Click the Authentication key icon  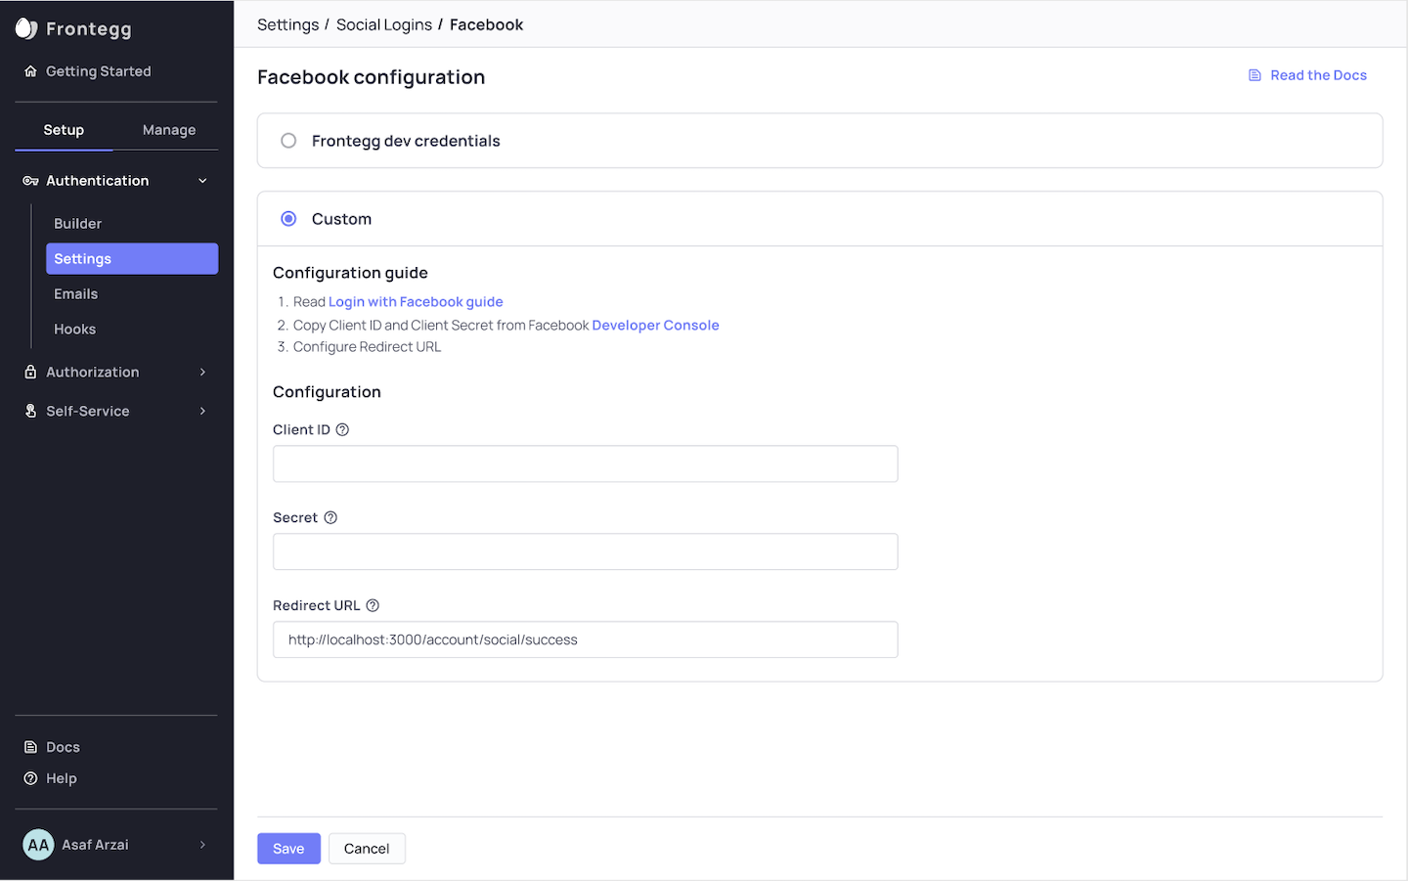(30, 181)
